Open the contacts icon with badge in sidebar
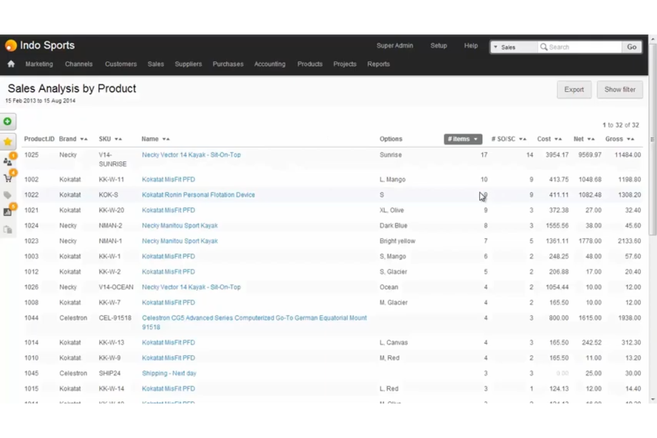This screenshot has height=438, width=657. coord(8,161)
